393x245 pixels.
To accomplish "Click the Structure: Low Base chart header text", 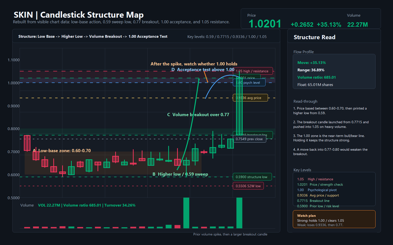I will tap(93, 37).
